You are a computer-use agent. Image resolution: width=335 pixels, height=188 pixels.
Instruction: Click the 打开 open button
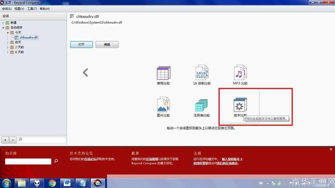point(81,44)
